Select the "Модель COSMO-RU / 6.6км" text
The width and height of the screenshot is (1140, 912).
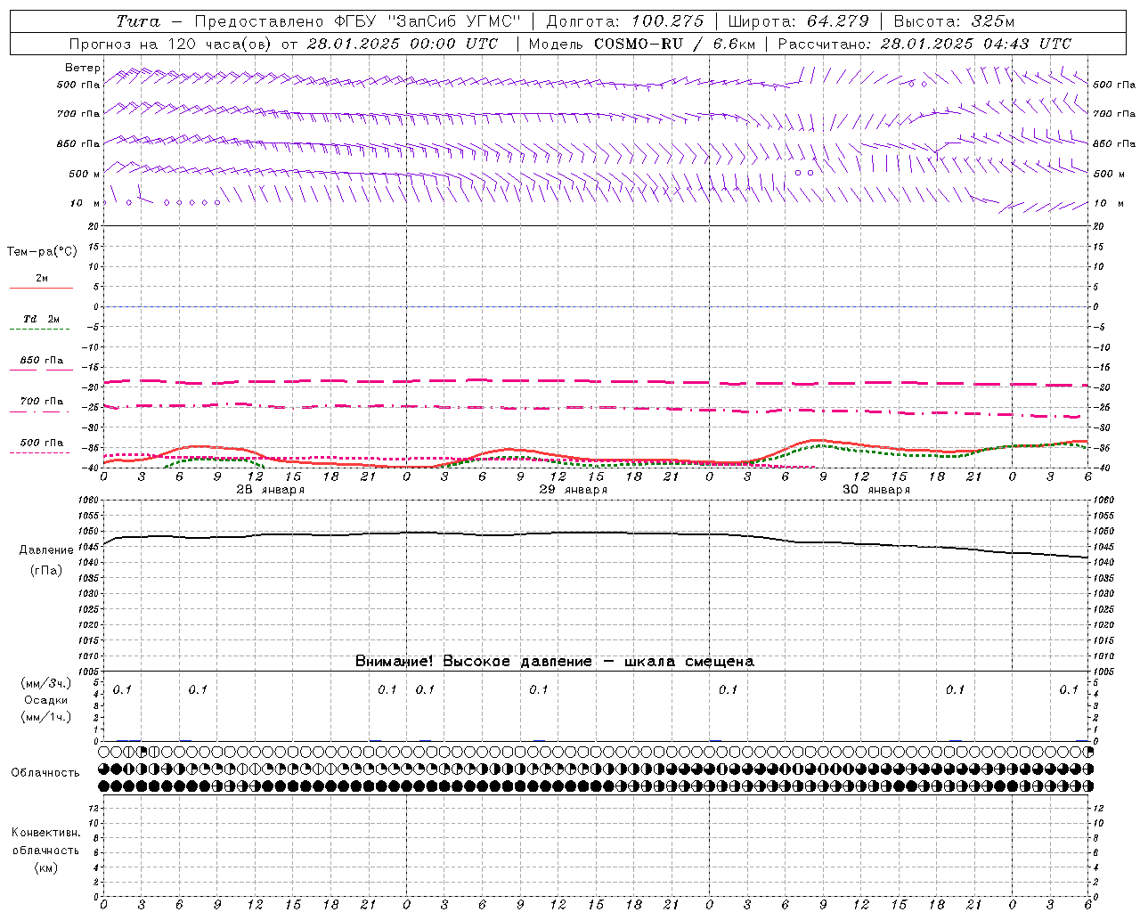642,44
